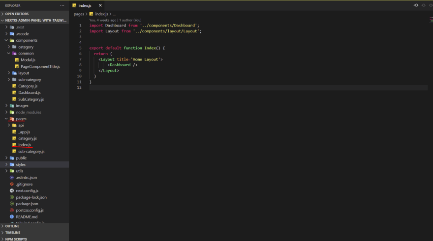Click the 'Home Layout' title string
Screen dimensions: 433x241
[145, 59]
